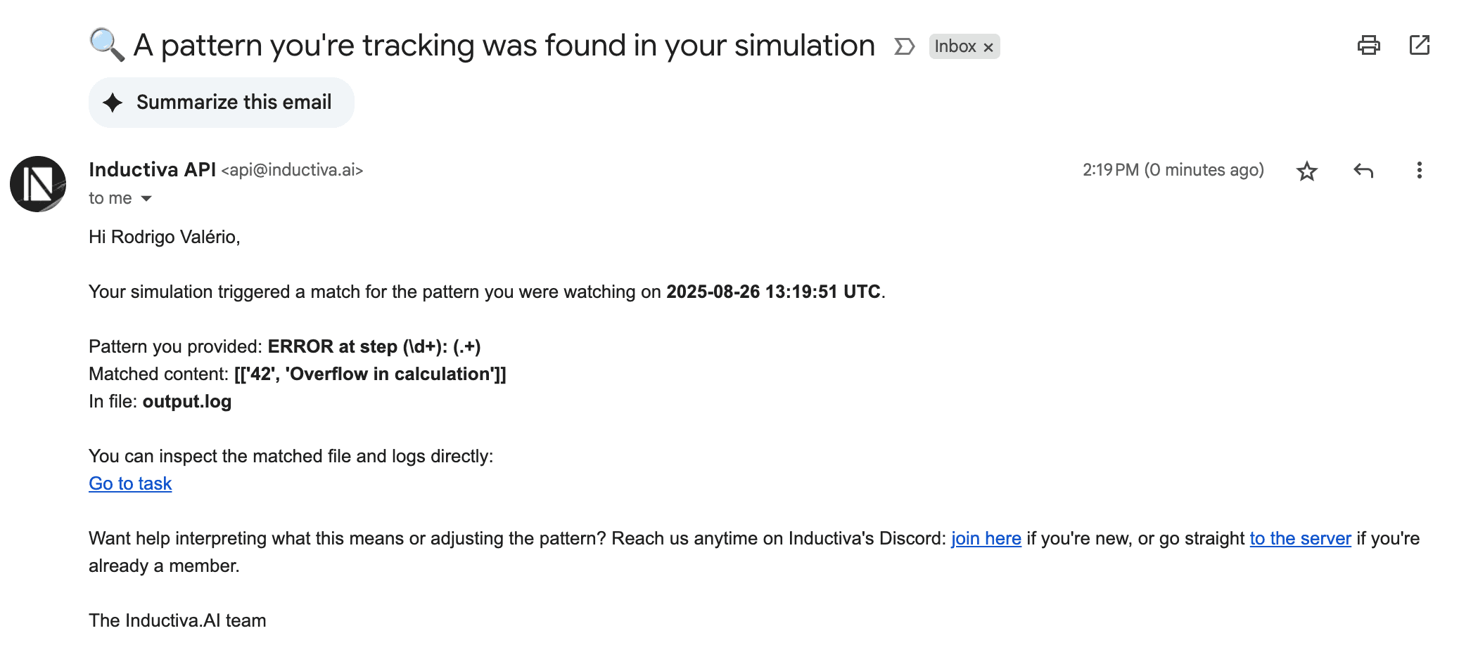Print this email
1459x652 pixels.
tap(1368, 44)
